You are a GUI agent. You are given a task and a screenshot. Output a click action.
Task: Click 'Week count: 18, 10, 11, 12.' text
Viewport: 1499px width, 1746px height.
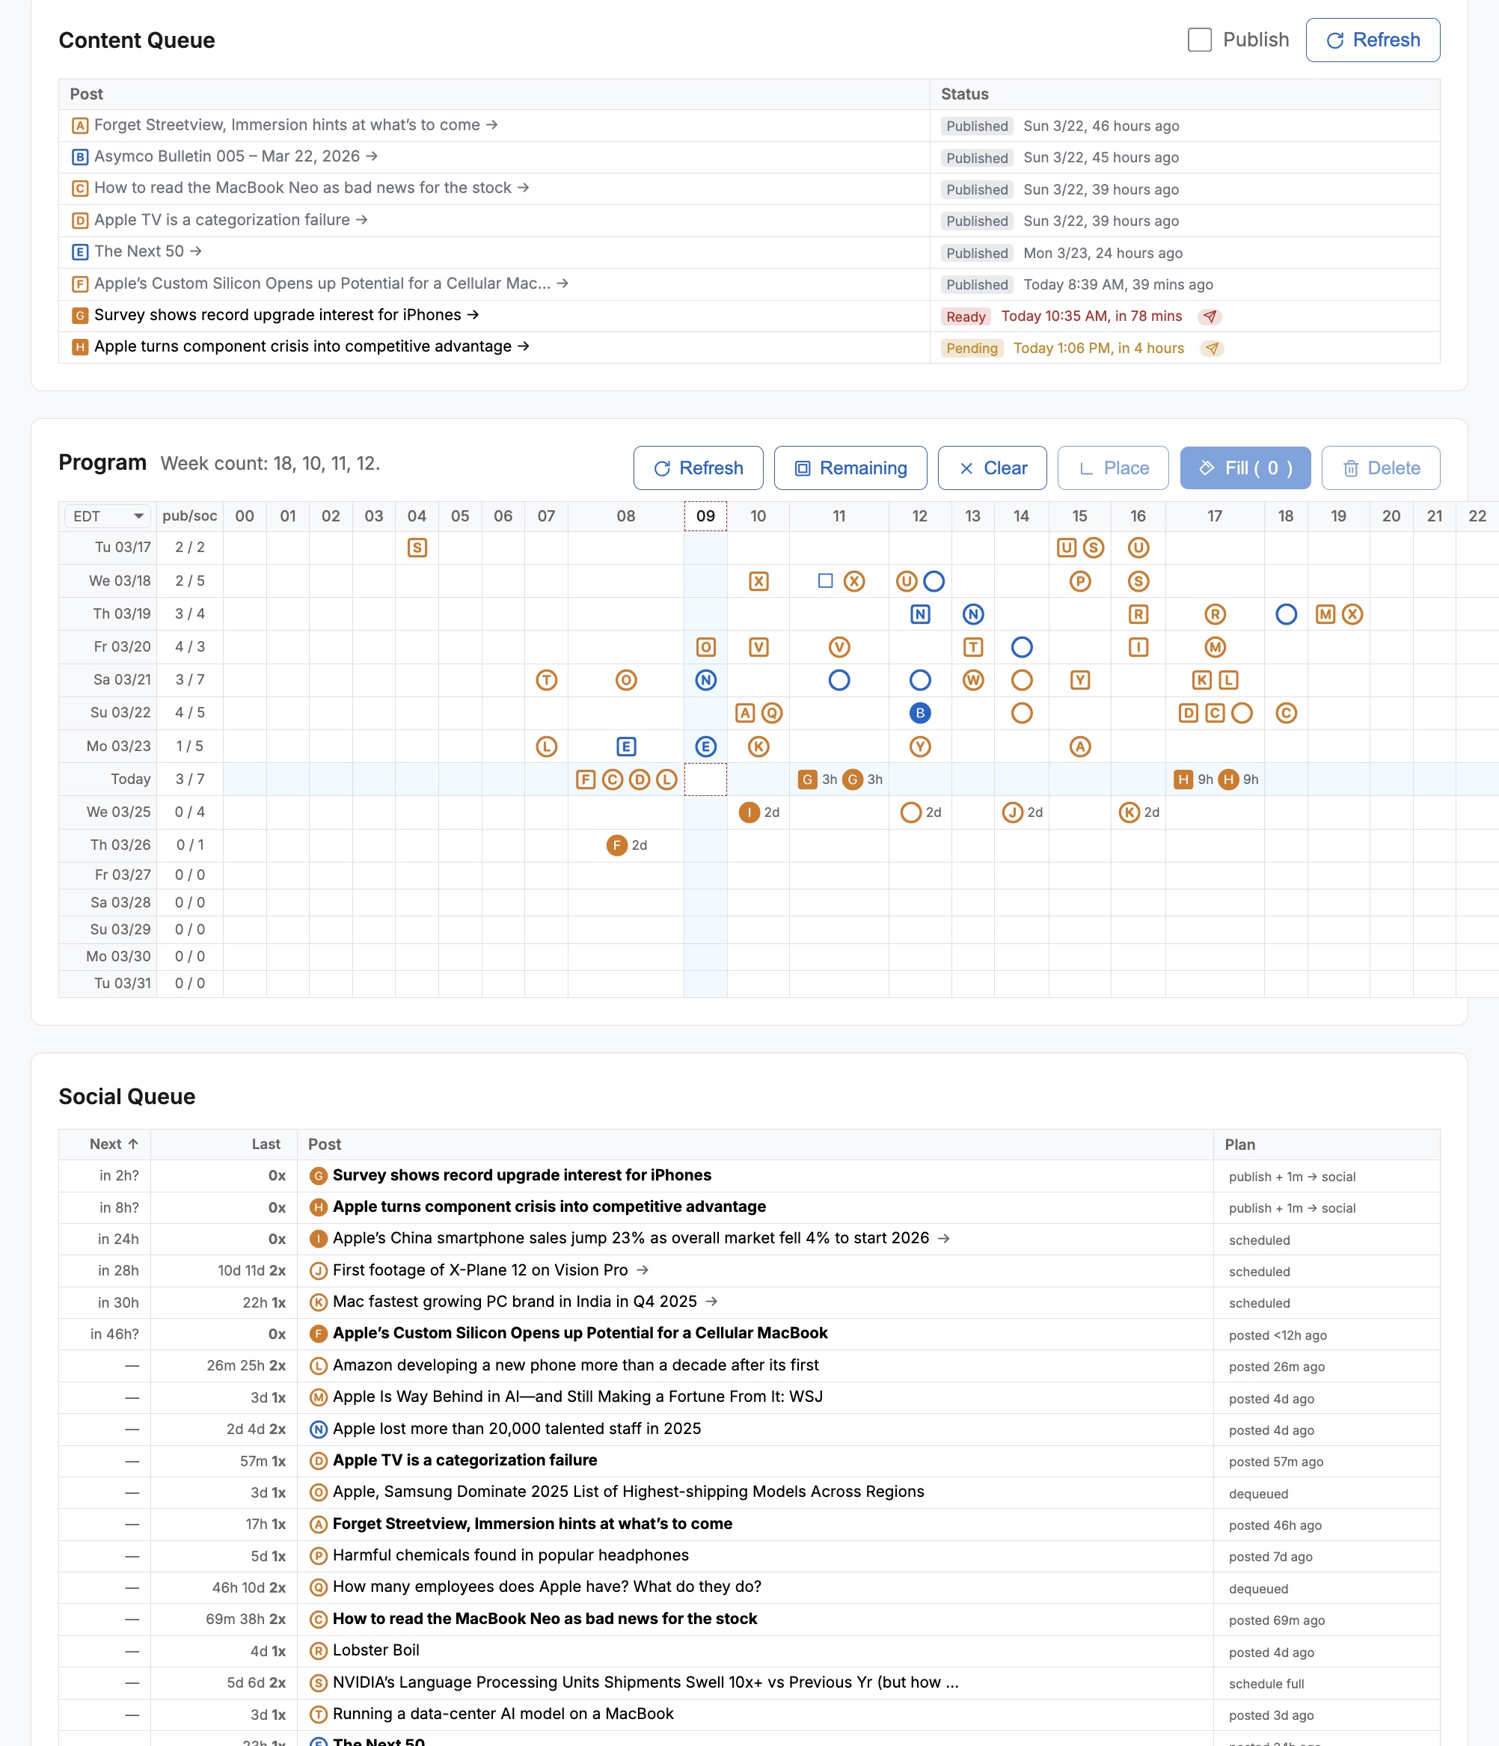271,464
